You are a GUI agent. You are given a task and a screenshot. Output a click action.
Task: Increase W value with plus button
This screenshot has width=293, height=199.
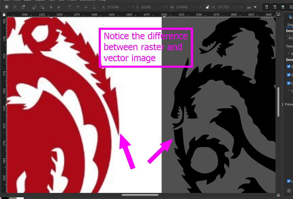(201, 7)
